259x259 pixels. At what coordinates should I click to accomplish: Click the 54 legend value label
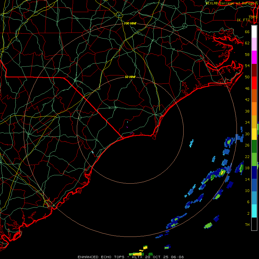tap(247, 66)
